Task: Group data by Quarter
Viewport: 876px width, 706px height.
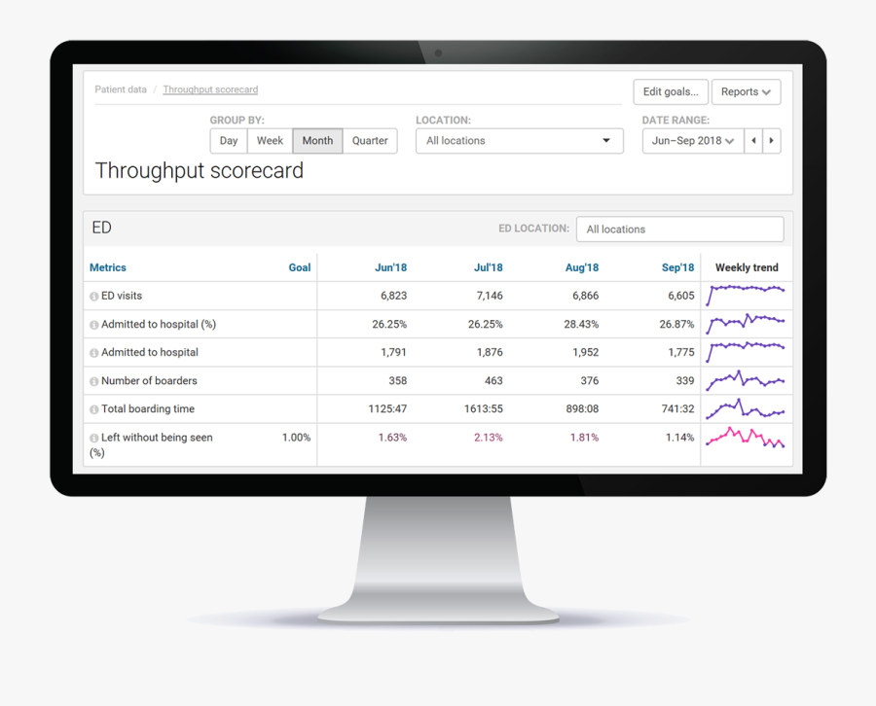Action: 370,141
